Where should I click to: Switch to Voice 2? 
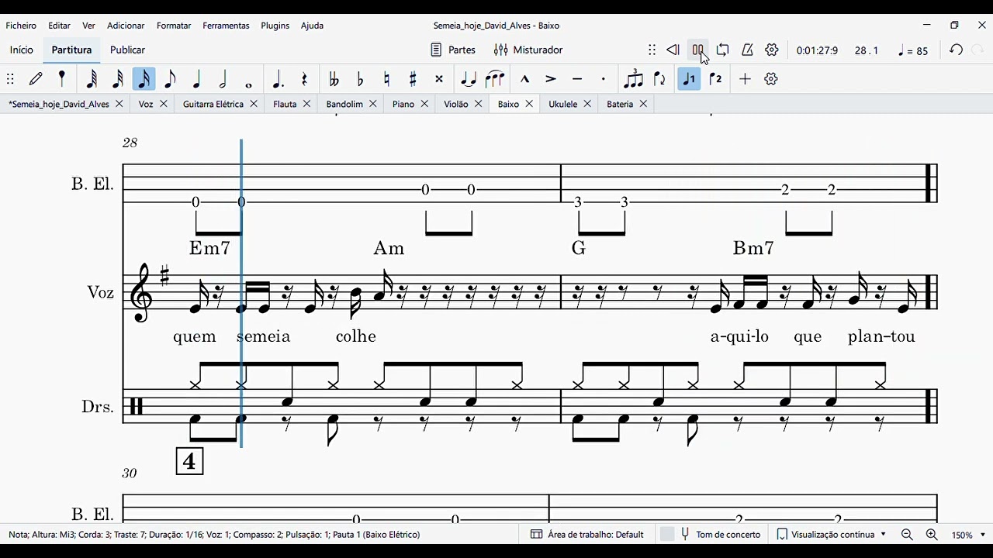click(x=715, y=79)
